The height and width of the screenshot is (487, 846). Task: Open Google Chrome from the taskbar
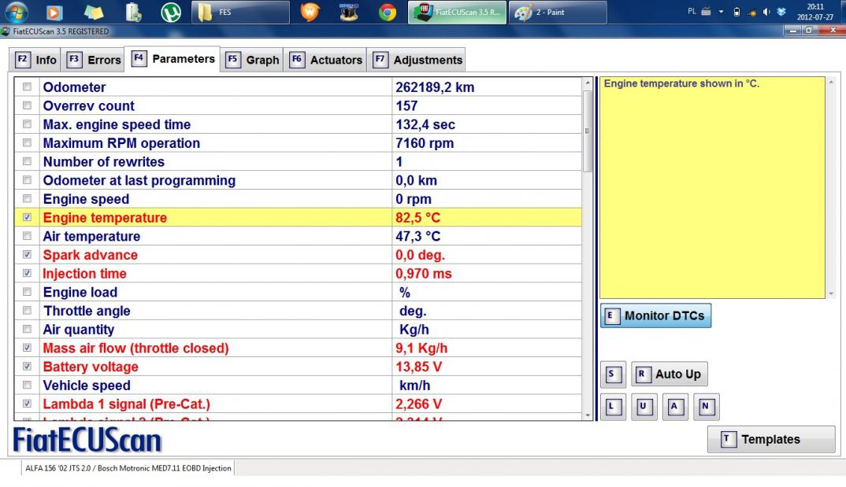point(387,13)
